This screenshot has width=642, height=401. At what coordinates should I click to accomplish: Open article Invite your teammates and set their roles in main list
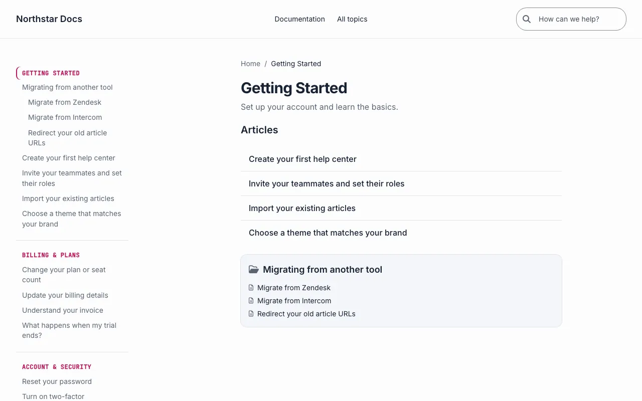[x=401, y=183]
